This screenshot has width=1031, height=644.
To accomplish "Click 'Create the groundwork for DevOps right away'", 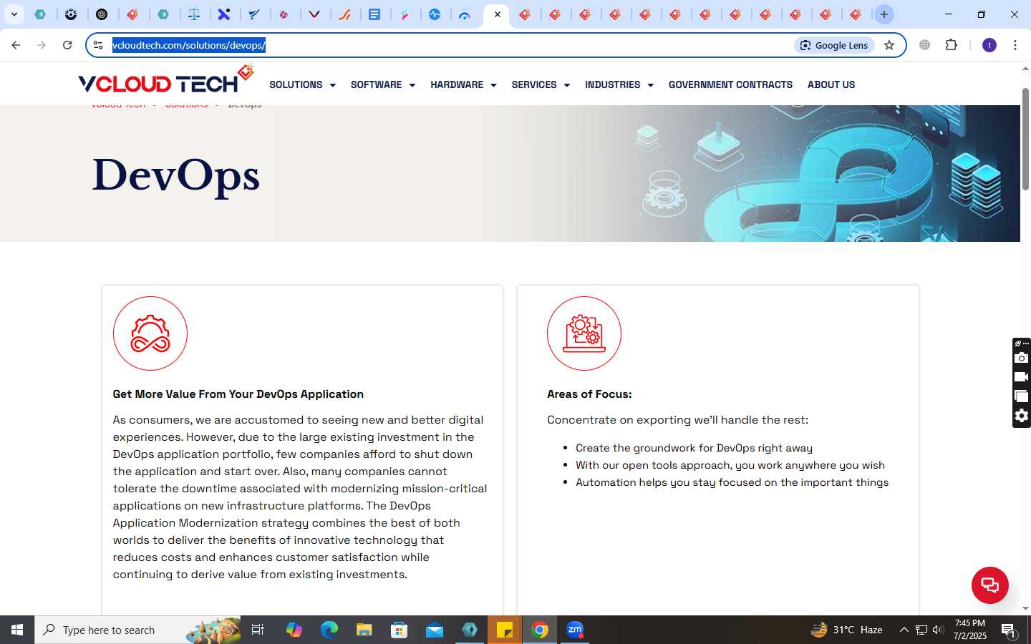I will (x=694, y=448).
